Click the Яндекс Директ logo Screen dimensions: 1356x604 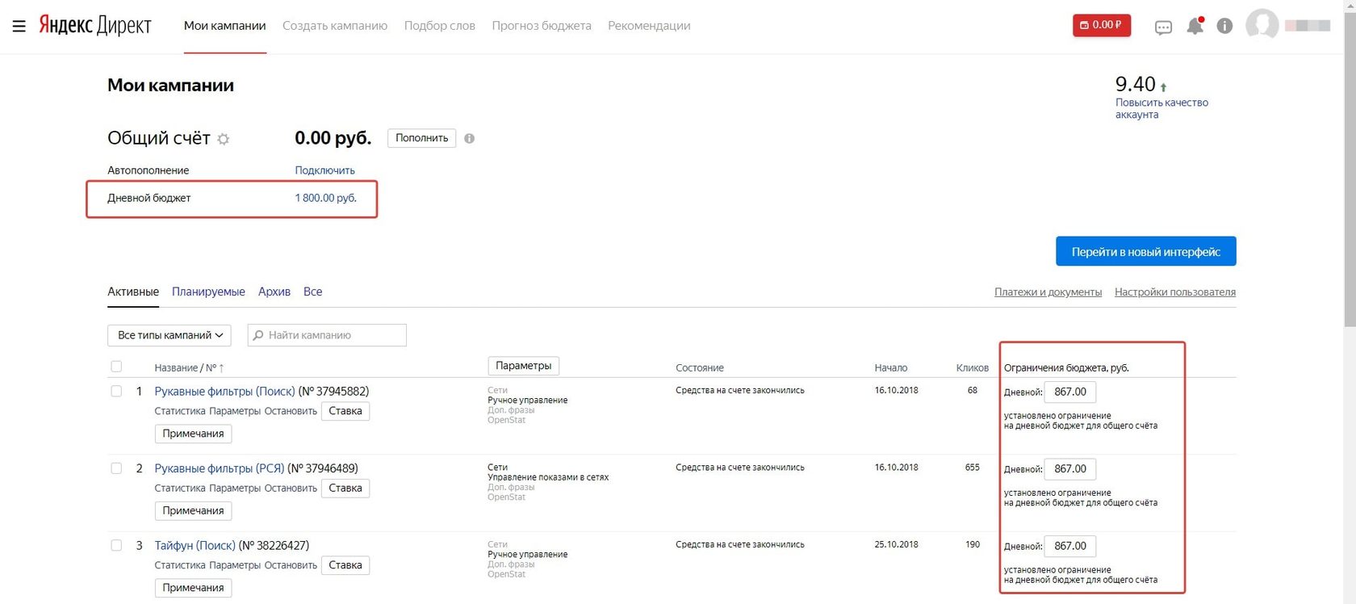(x=95, y=25)
